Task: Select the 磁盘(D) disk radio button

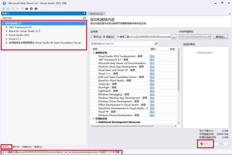Action: pyautogui.click(x=104, y=37)
